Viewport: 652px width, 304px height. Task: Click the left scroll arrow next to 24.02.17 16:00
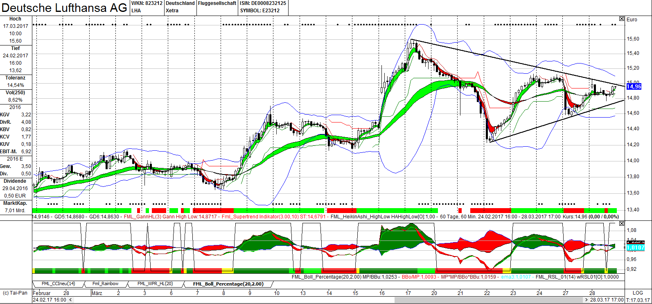point(71,300)
